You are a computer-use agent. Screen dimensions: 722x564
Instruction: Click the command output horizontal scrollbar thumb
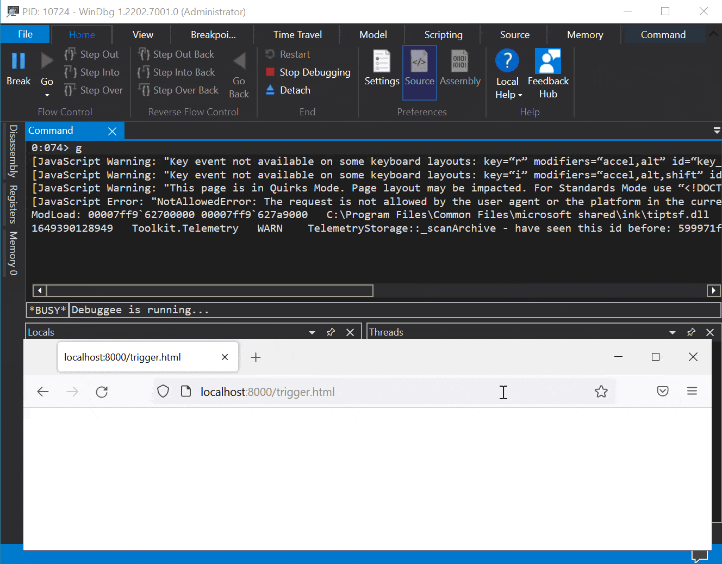pos(210,290)
